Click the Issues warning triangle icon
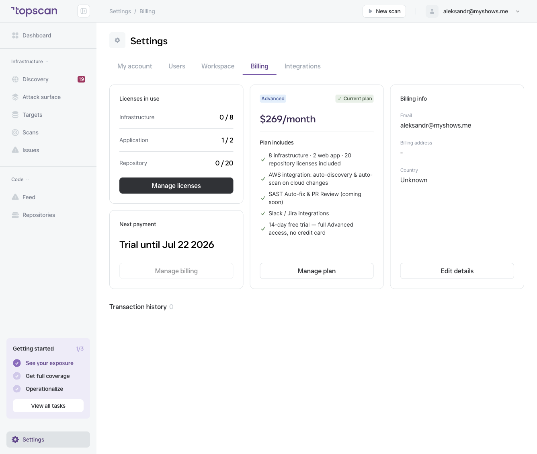This screenshot has width=537, height=454. click(x=15, y=150)
